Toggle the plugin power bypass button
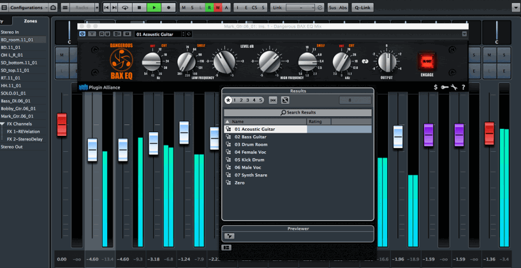Screen dimensions: 521x268 point(82,34)
